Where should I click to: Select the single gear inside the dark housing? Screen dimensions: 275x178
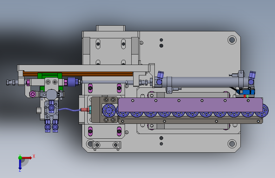[x=109, y=110]
